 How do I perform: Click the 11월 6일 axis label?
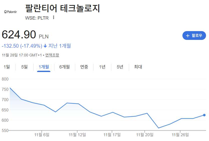[42, 135]
